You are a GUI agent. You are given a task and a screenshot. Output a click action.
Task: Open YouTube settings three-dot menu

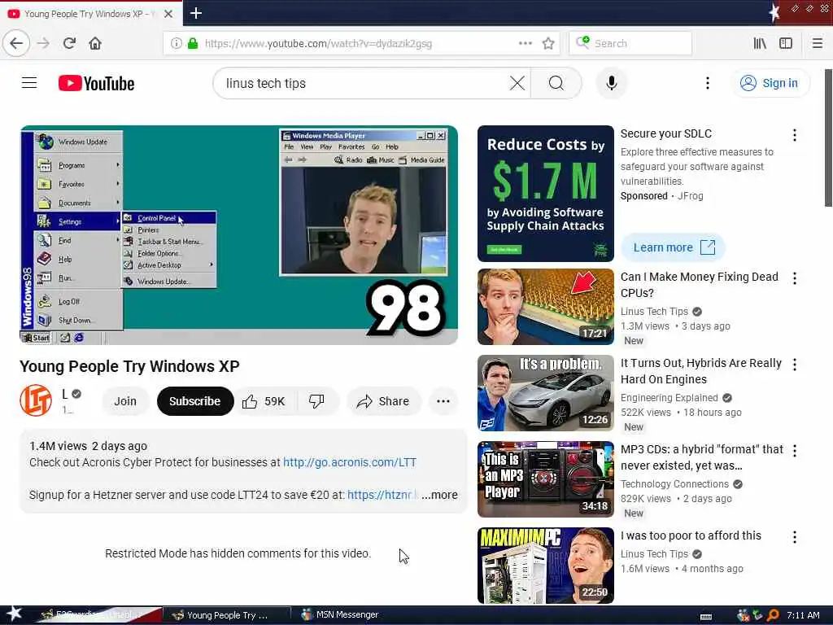click(707, 83)
